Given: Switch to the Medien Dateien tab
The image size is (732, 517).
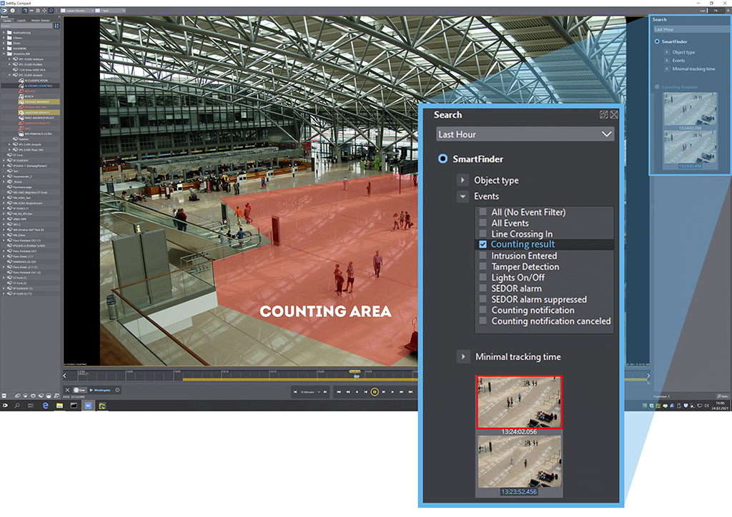Looking at the screenshot, I should [40, 20].
